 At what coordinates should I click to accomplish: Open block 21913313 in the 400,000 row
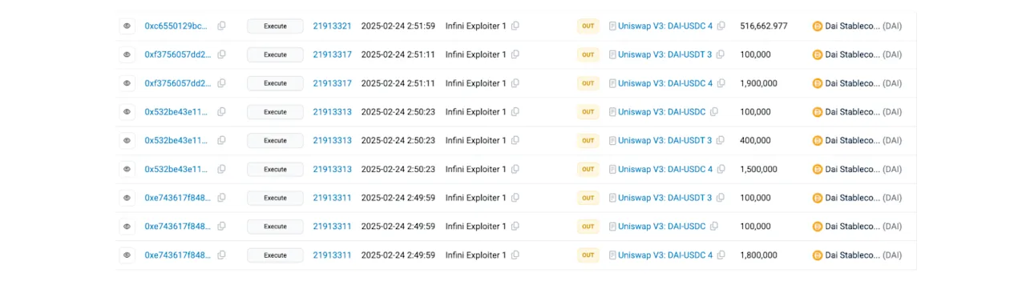(x=332, y=140)
